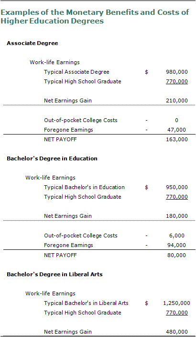Image resolution: width=196 pixels, height=337 pixels.
Task: Click the Typical Associate Degree label
Action: [76, 72]
